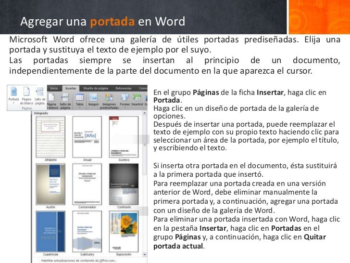Click the Integrado gallery header
Viewport: 350px width, 263px height.
[41, 113]
